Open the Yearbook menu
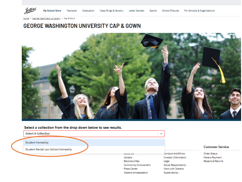The image size is (242, 182). pos(72,11)
